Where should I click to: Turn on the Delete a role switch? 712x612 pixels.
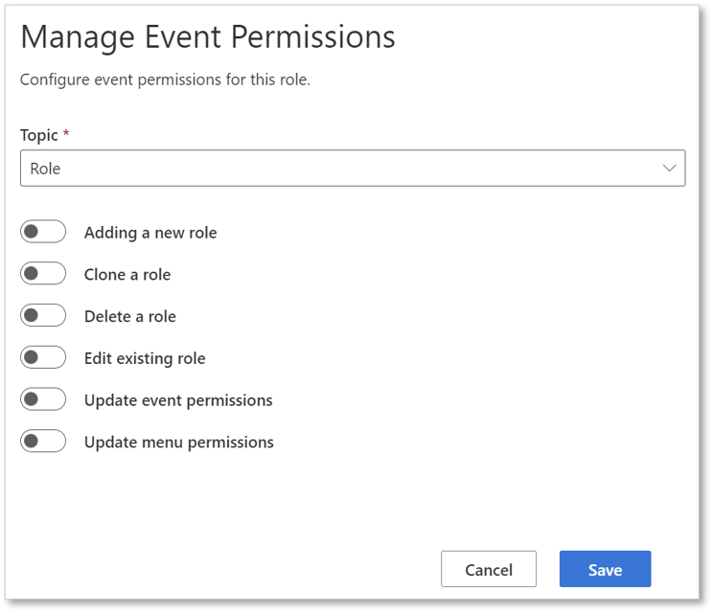click(43, 315)
